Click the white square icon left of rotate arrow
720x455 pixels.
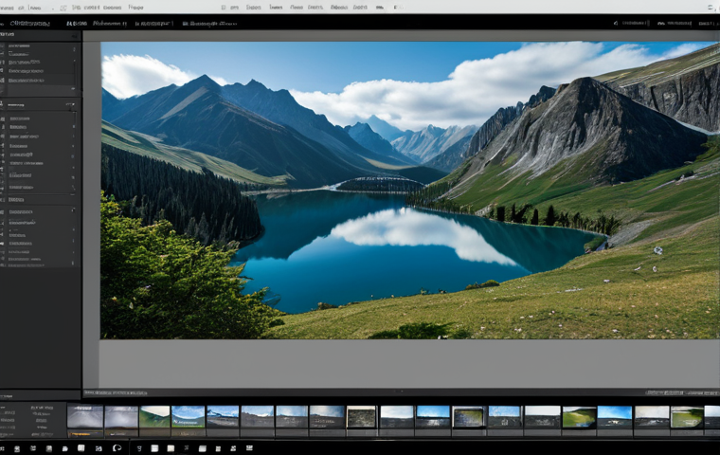(81, 447)
